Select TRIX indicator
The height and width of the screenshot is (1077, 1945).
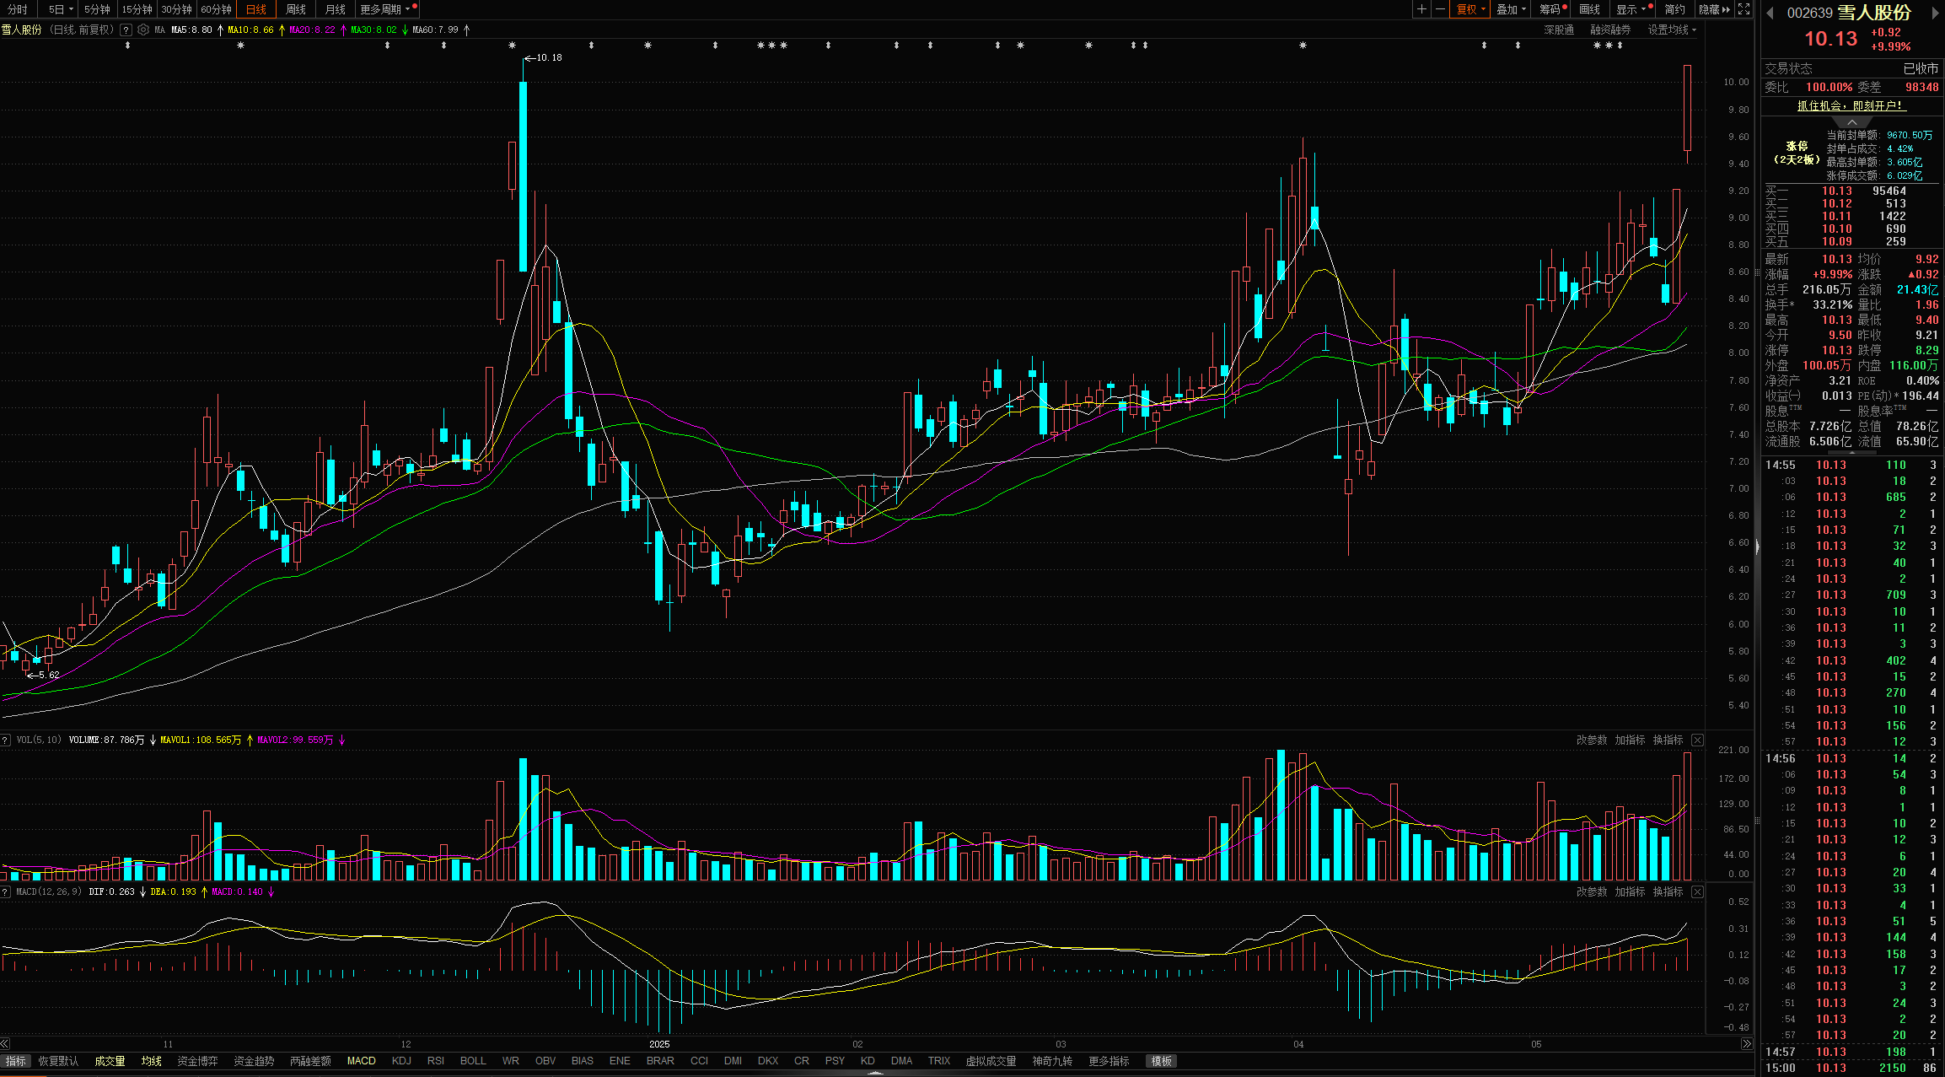coord(938,1061)
